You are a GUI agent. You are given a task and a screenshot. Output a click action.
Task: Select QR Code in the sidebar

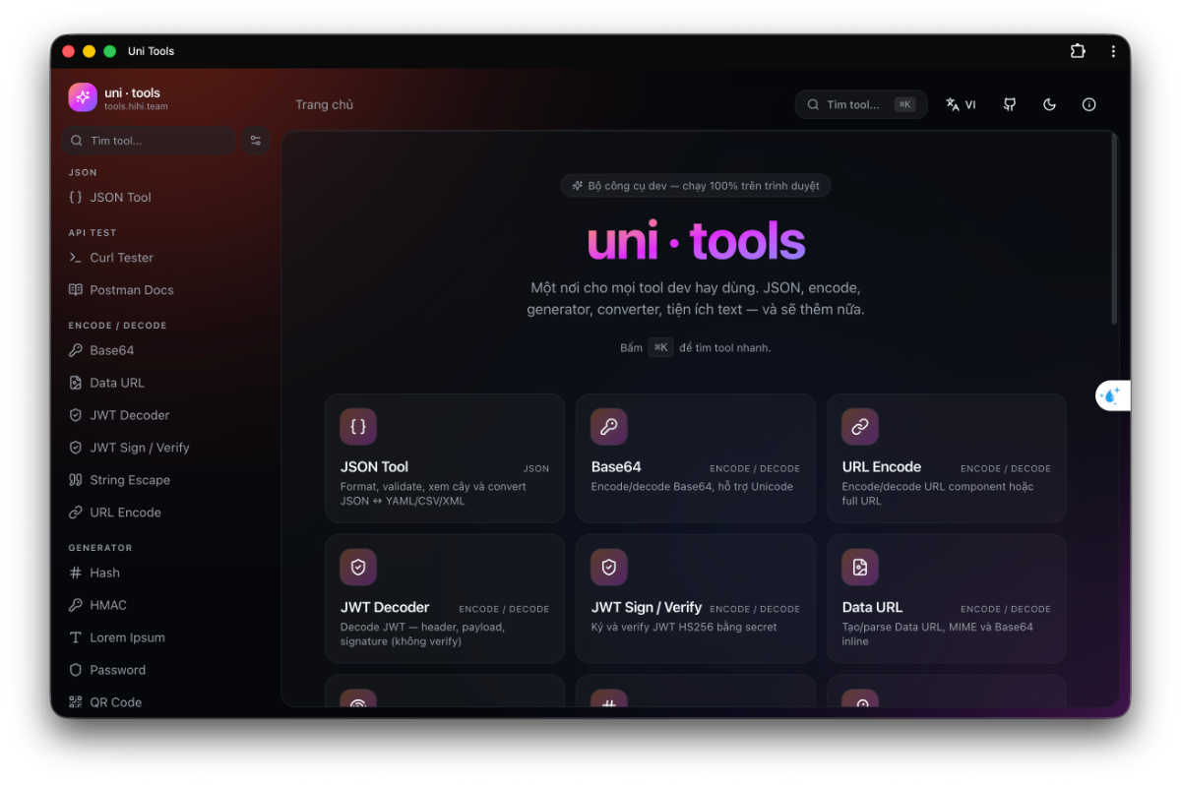click(x=167, y=702)
